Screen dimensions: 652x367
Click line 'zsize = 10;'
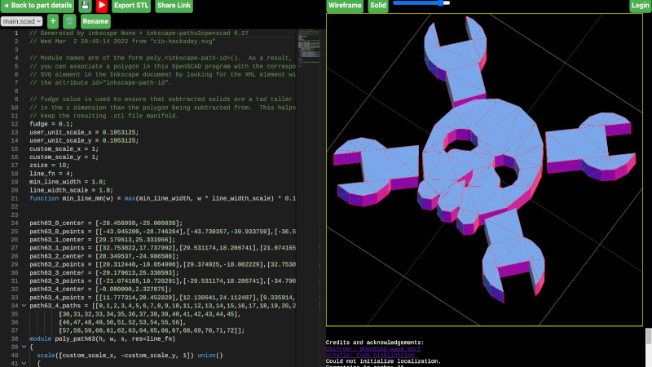click(x=50, y=166)
